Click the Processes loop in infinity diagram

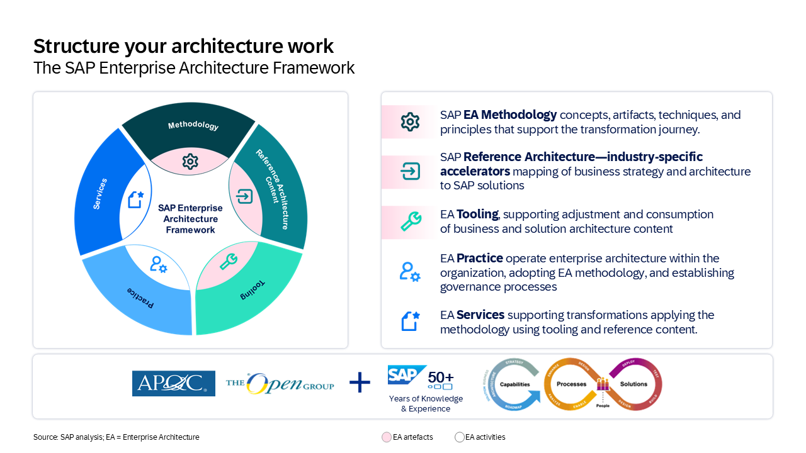(571, 384)
